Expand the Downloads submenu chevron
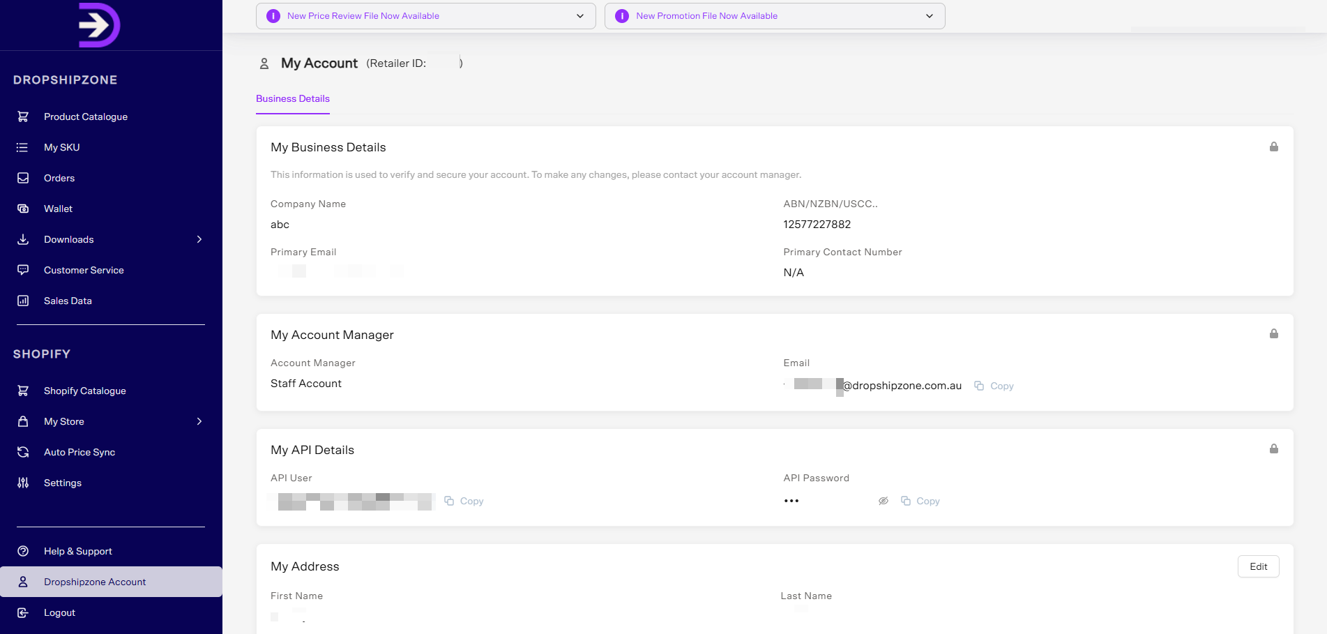Screen dimensions: 1327x634 (199, 239)
